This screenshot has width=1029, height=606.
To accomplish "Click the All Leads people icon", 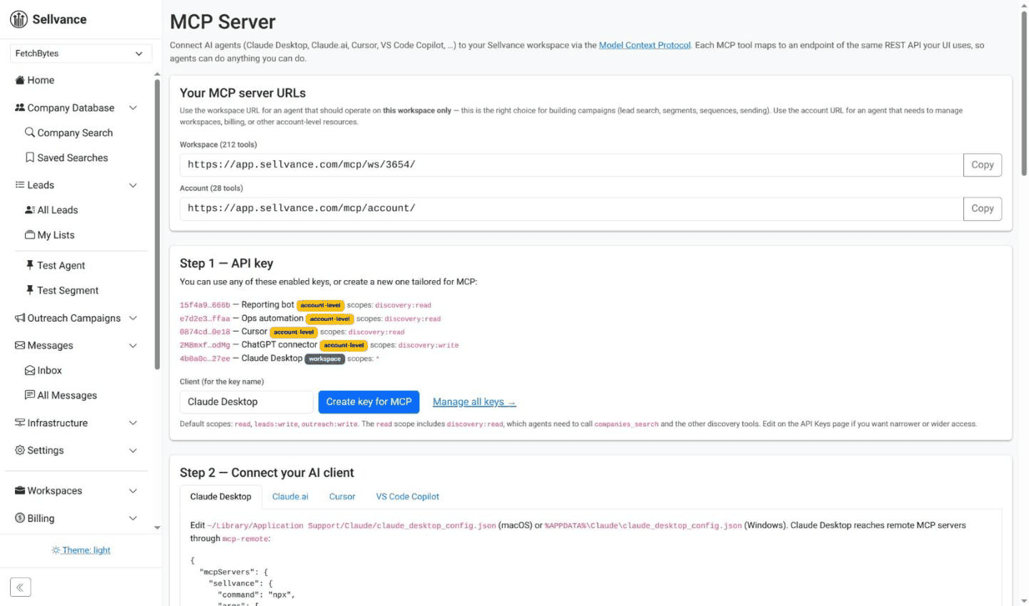I will pyautogui.click(x=30, y=210).
